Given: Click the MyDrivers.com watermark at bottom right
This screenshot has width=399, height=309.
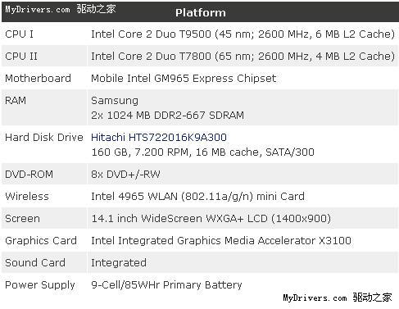Looking at the screenshot, I should pyautogui.click(x=338, y=298).
